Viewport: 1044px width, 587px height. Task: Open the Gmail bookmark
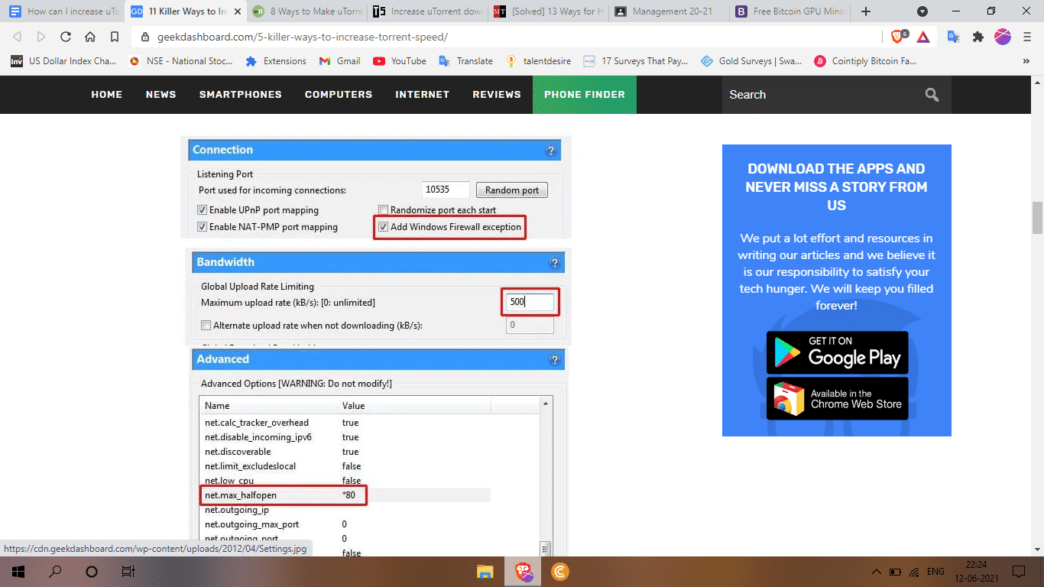click(339, 61)
